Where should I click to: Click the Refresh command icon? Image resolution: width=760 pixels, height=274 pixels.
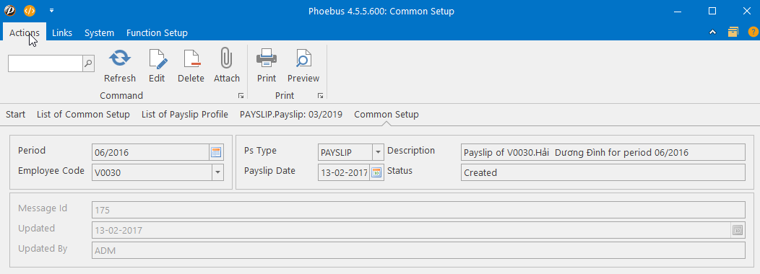[120, 58]
